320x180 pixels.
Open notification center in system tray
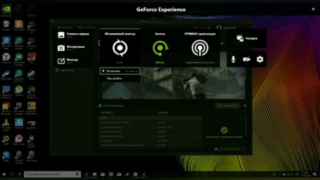coord(314,174)
